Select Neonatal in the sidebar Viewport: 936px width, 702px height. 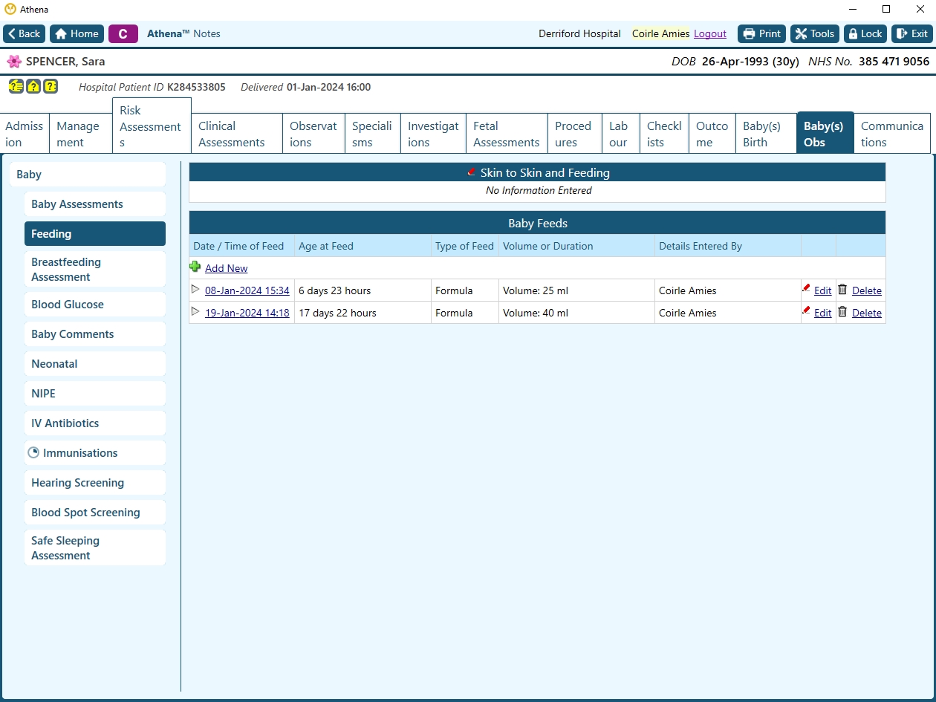[95, 364]
